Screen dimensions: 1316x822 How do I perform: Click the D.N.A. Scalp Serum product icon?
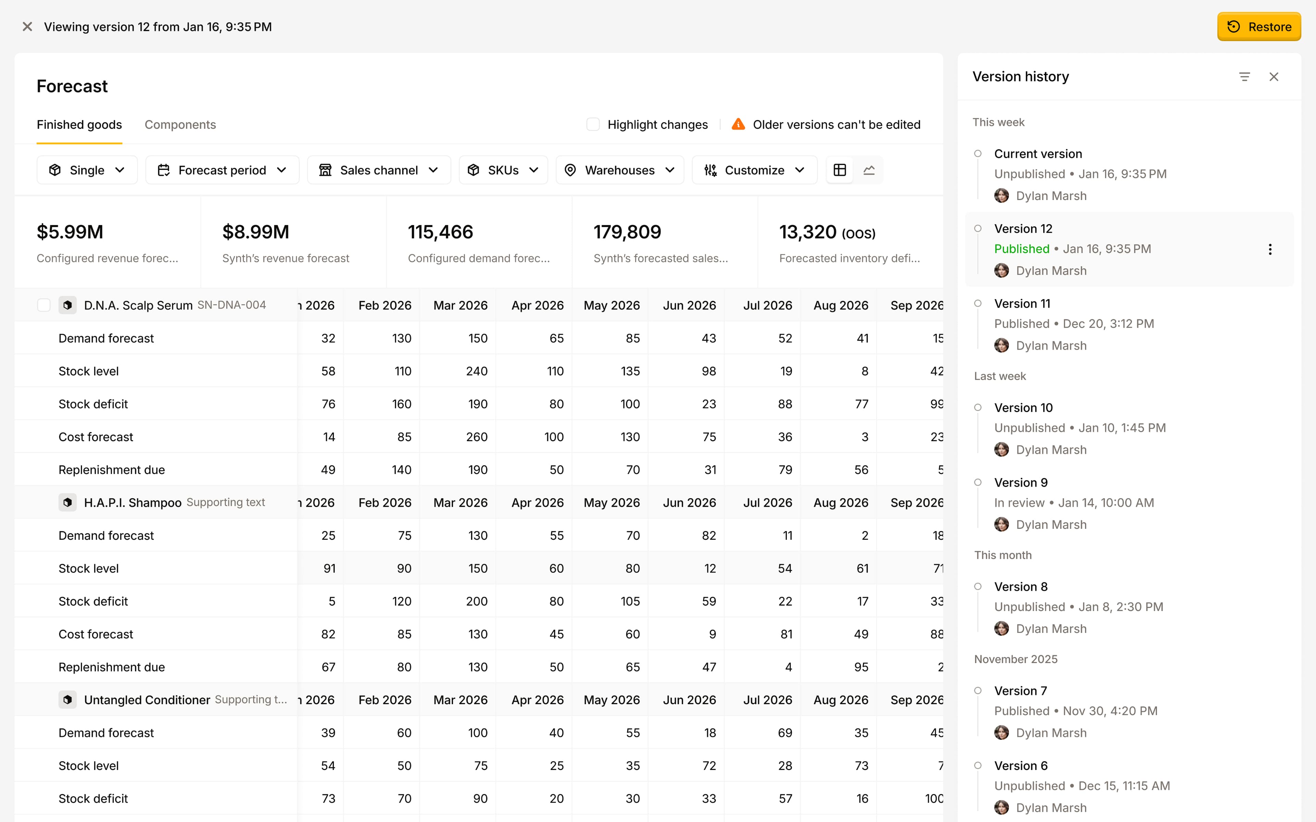coord(68,305)
